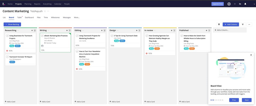Complete task Teamwork Forrester TEI Report
The image size is (256, 106).
7,57
